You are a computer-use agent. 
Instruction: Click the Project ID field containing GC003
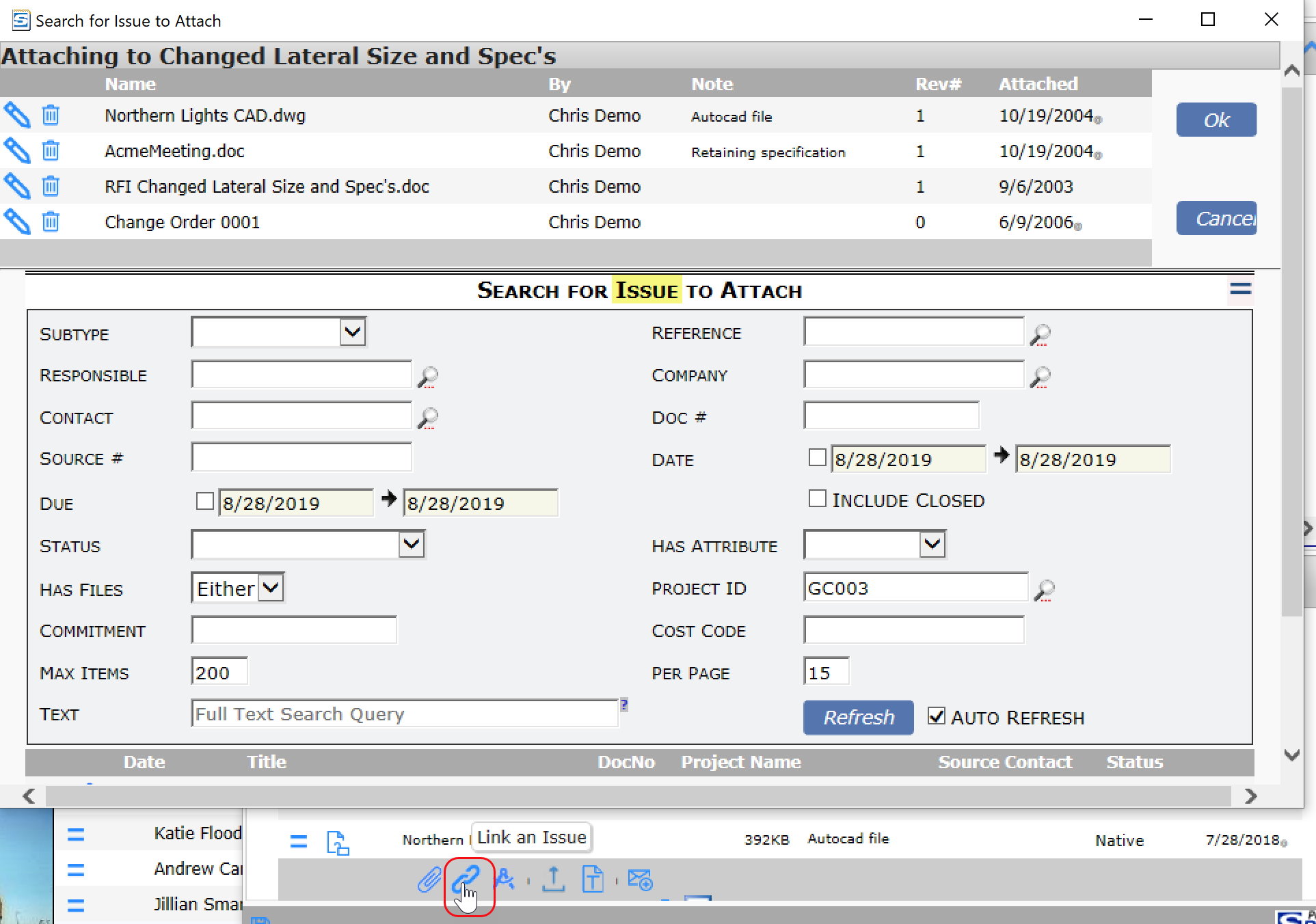tap(915, 588)
